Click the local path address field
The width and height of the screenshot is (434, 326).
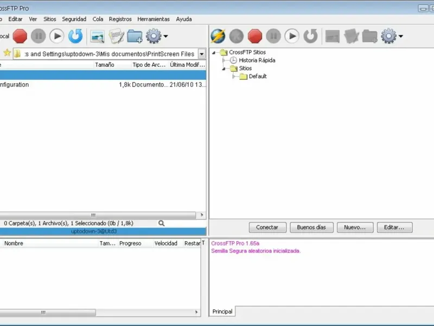point(110,54)
